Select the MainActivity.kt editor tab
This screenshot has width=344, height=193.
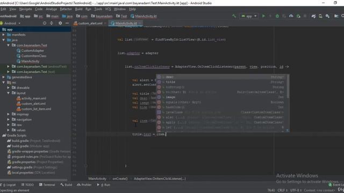(x=125, y=23)
